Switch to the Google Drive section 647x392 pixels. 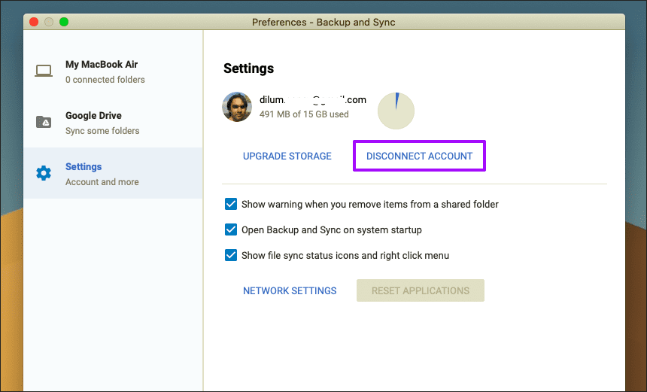[113, 122]
